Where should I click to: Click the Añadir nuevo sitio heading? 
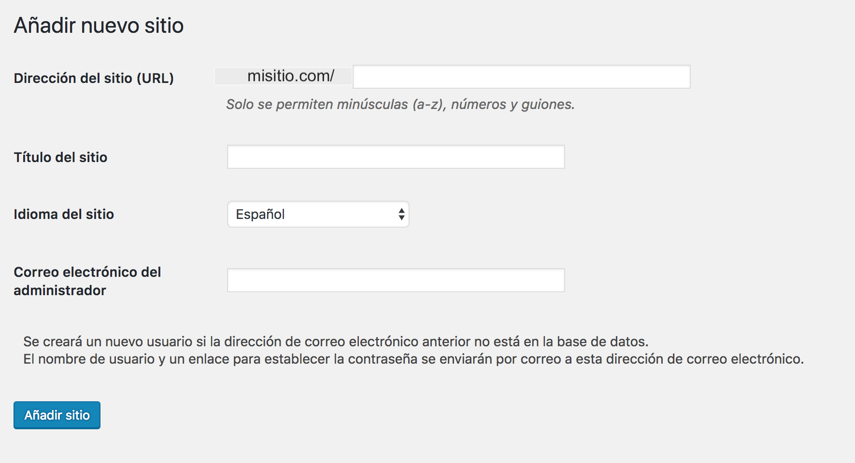coord(99,26)
